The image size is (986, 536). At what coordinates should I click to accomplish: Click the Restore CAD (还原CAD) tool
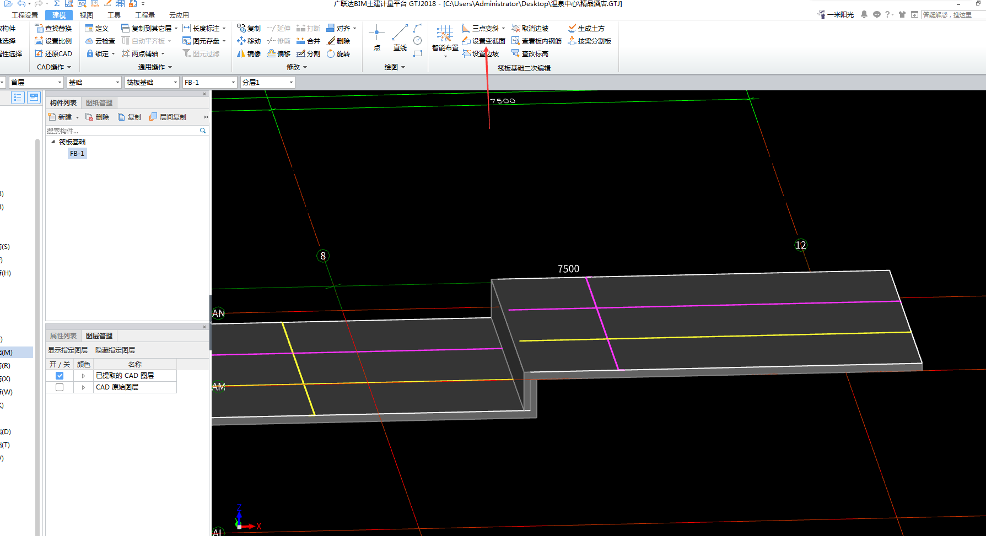(x=53, y=53)
